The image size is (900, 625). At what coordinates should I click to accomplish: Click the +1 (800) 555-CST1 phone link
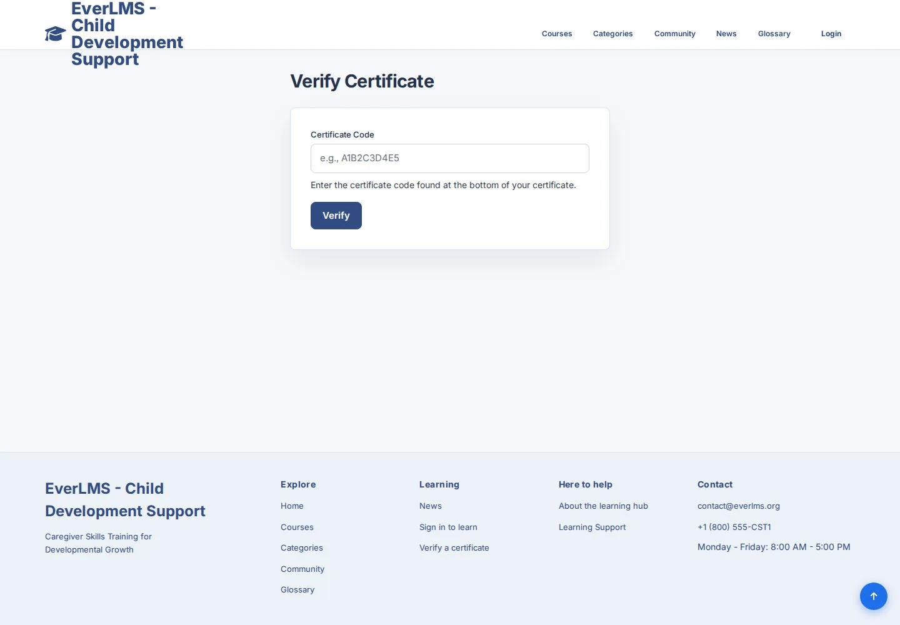(734, 527)
